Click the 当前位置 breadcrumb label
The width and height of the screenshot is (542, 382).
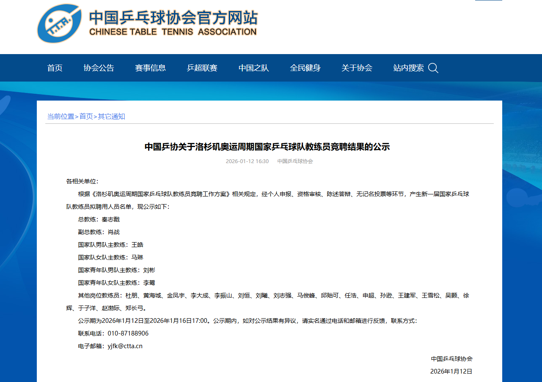click(x=61, y=117)
